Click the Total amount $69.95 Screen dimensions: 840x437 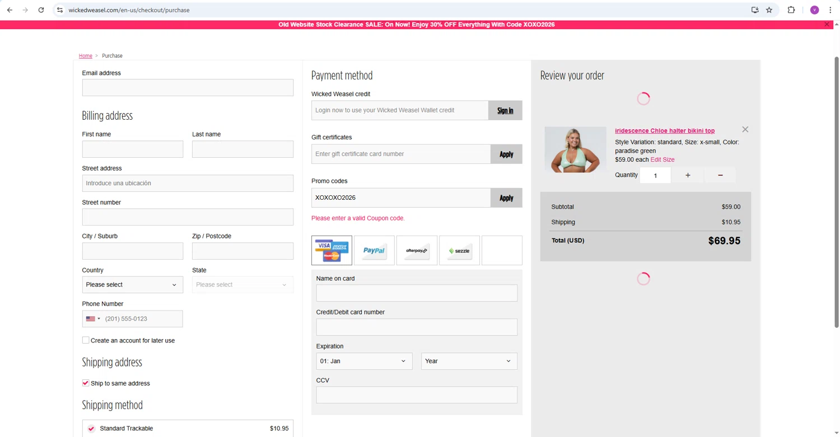724,241
